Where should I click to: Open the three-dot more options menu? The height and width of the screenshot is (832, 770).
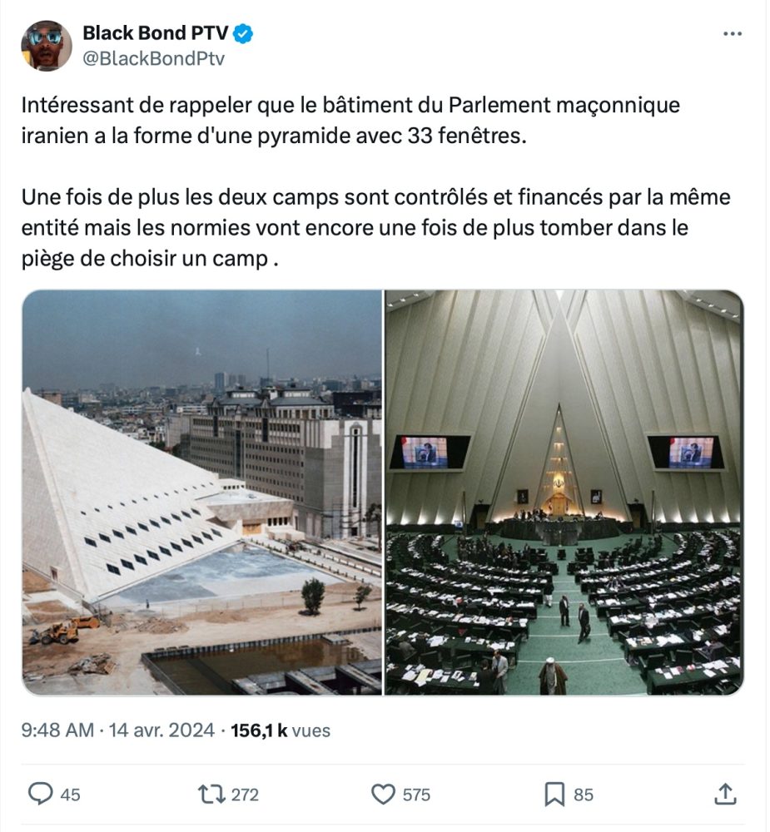pyautogui.click(x=733, y=34)
